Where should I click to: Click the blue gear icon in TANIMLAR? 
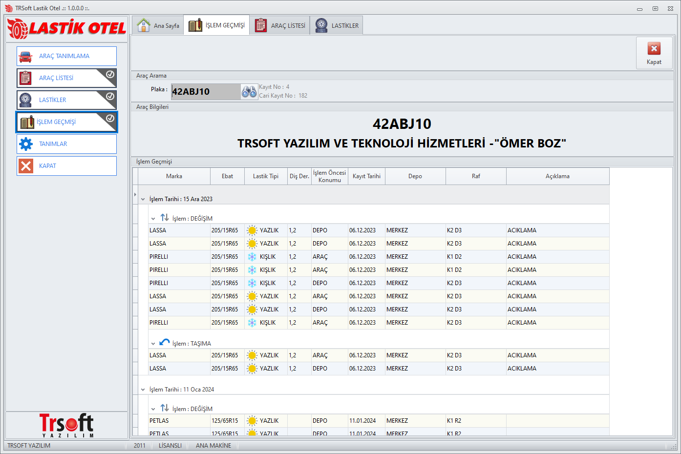[x=25, y=144]
